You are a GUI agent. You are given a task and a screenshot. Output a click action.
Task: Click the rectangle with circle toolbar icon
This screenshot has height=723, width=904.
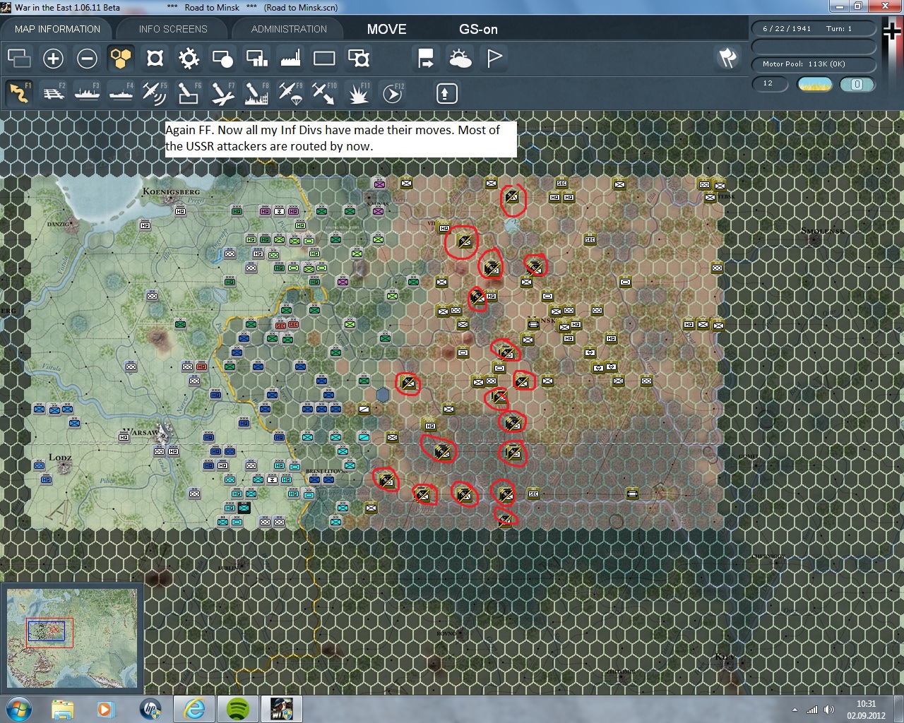222,58
